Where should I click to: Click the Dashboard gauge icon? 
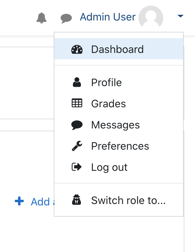coord(77,49)
